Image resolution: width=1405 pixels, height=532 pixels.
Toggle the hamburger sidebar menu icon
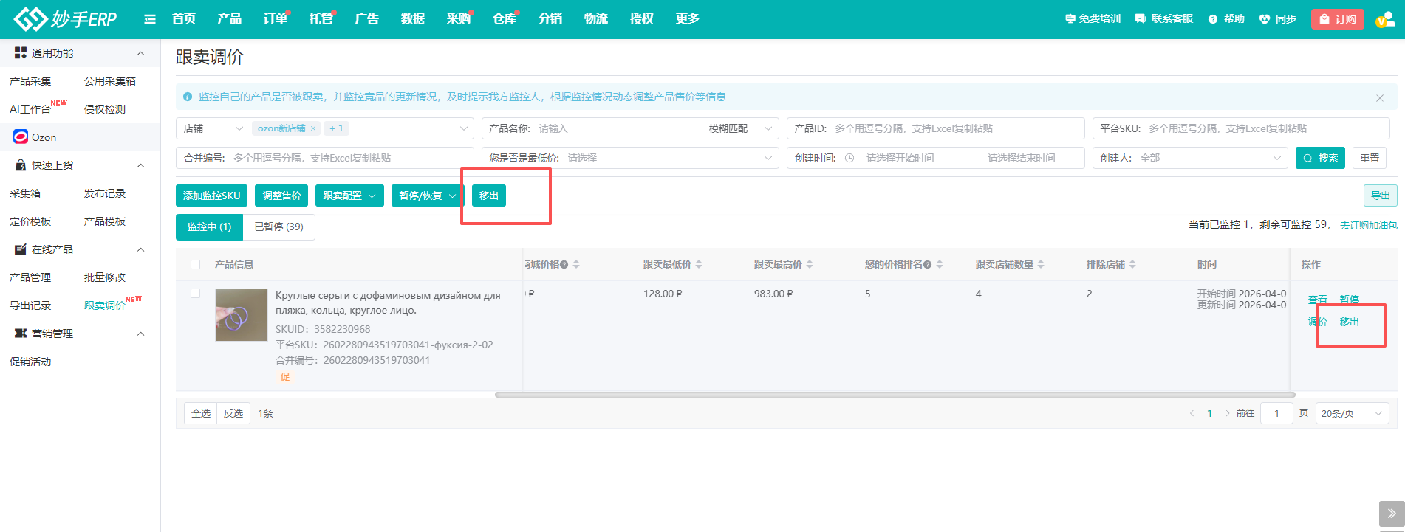(x=150, y=19)
